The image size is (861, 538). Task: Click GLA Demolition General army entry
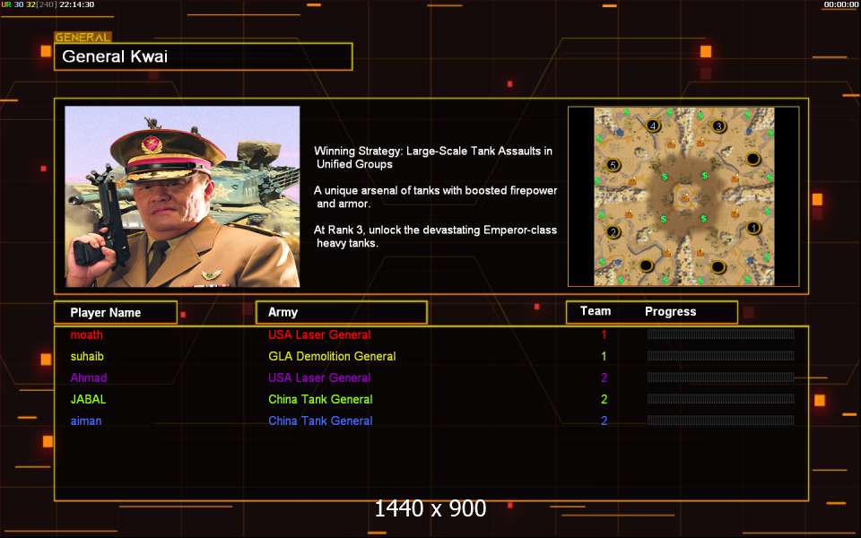332,356
